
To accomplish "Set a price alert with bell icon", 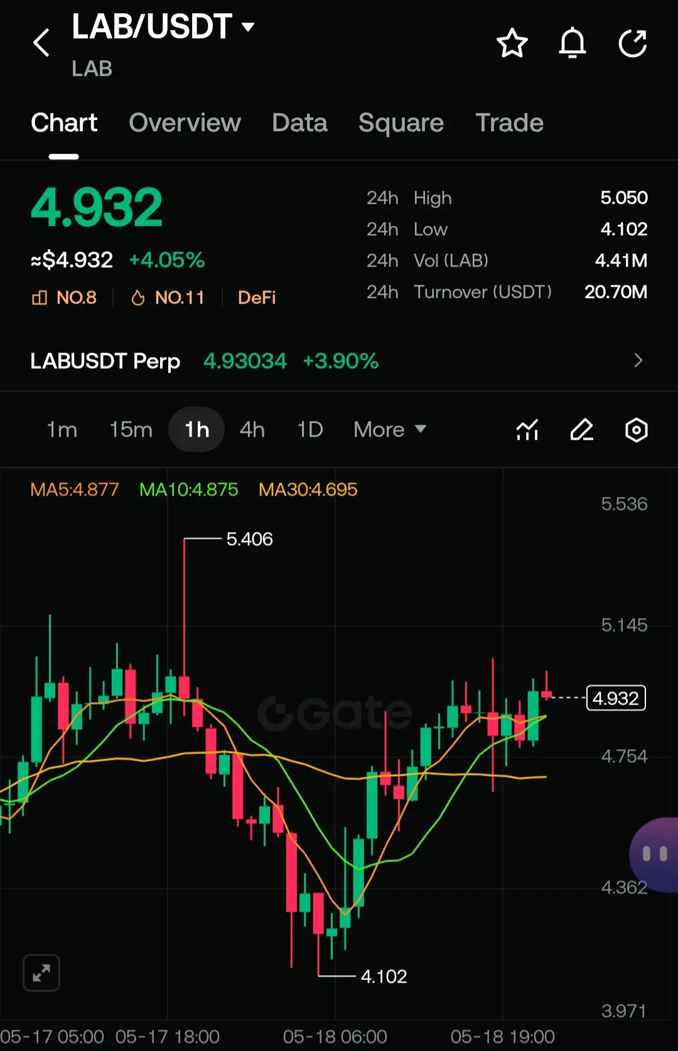I will pyautogui.click(x=573, y=43).
